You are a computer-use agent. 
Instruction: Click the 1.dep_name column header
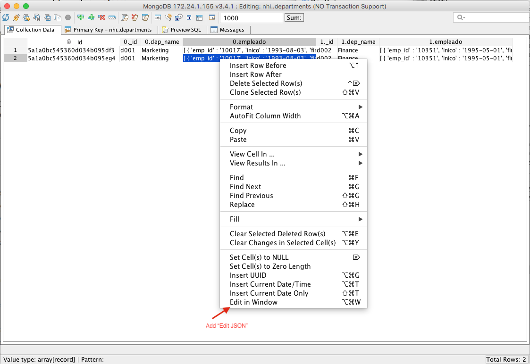tap(358, 42)
